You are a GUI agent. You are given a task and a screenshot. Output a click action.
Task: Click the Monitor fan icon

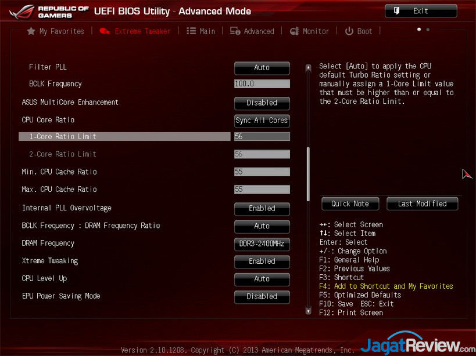pos(294,31)
